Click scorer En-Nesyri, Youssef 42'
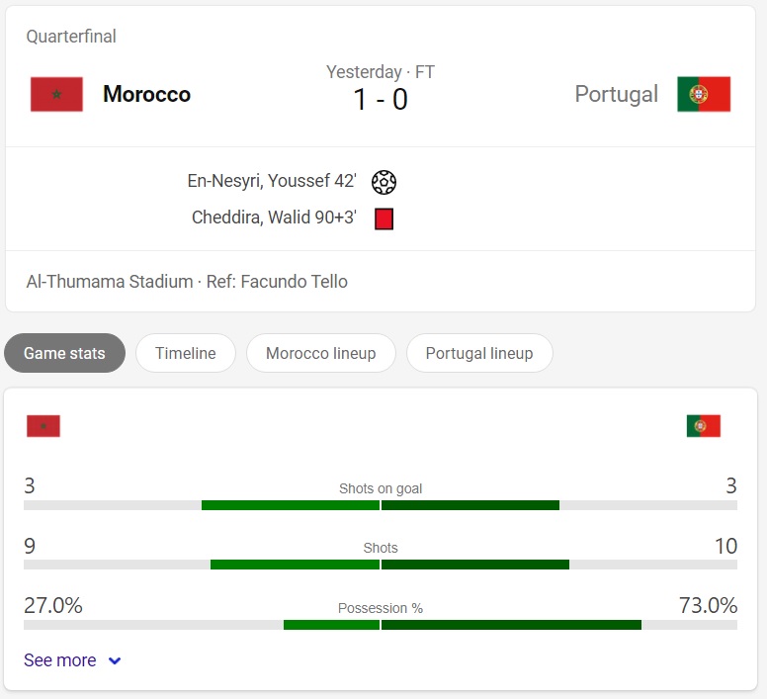The height and width of the screenshot is (699, 768). [272, 181]
